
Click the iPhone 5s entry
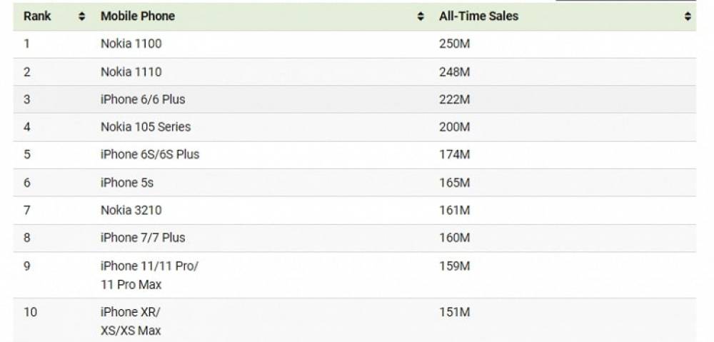(x=127, y=183)
